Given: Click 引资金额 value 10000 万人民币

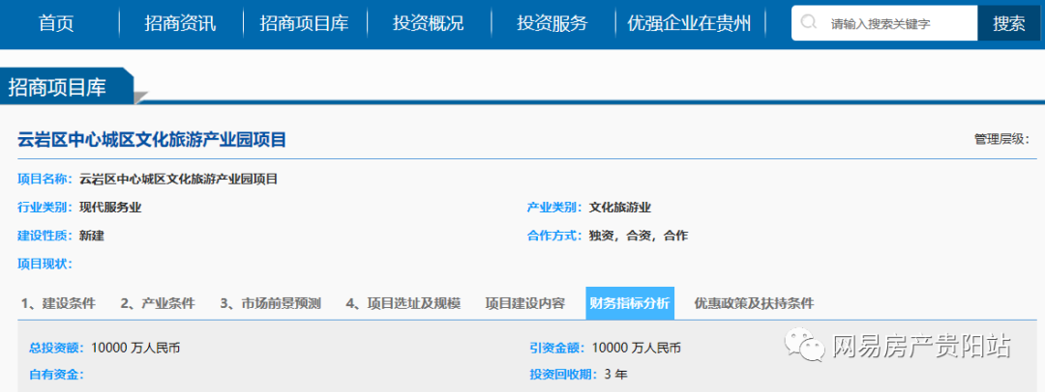Looking at the screenshot, I should coord(637,348).
